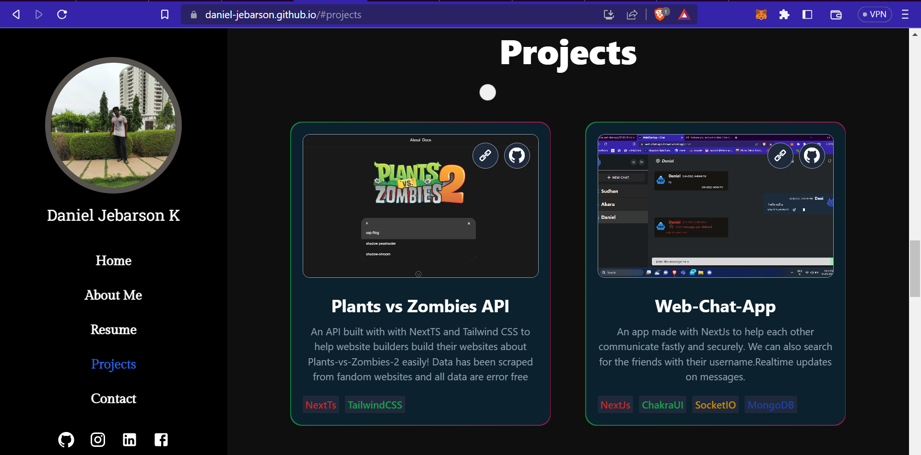Go to the Contact section
This screenshot has width=921, height=455.
(113, 398)
